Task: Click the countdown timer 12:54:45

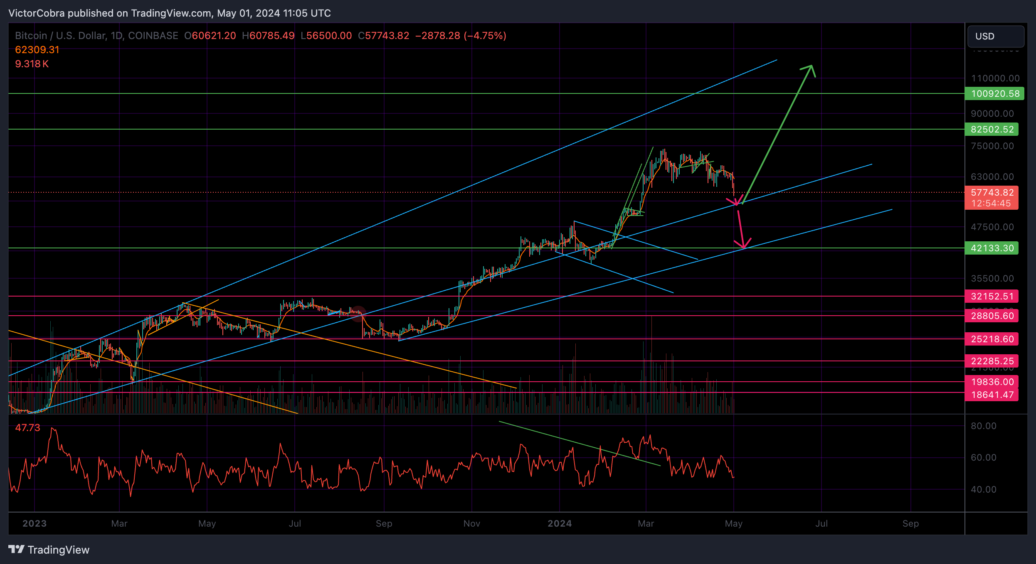Action: pos(991,204)
